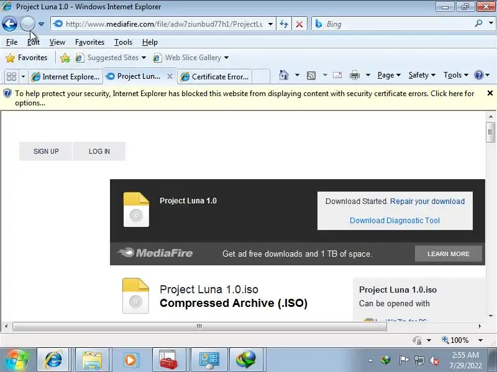Click the Forward navigation arrow
The width and height of the screenshot is (497, 372).
[x=27, y=24]
